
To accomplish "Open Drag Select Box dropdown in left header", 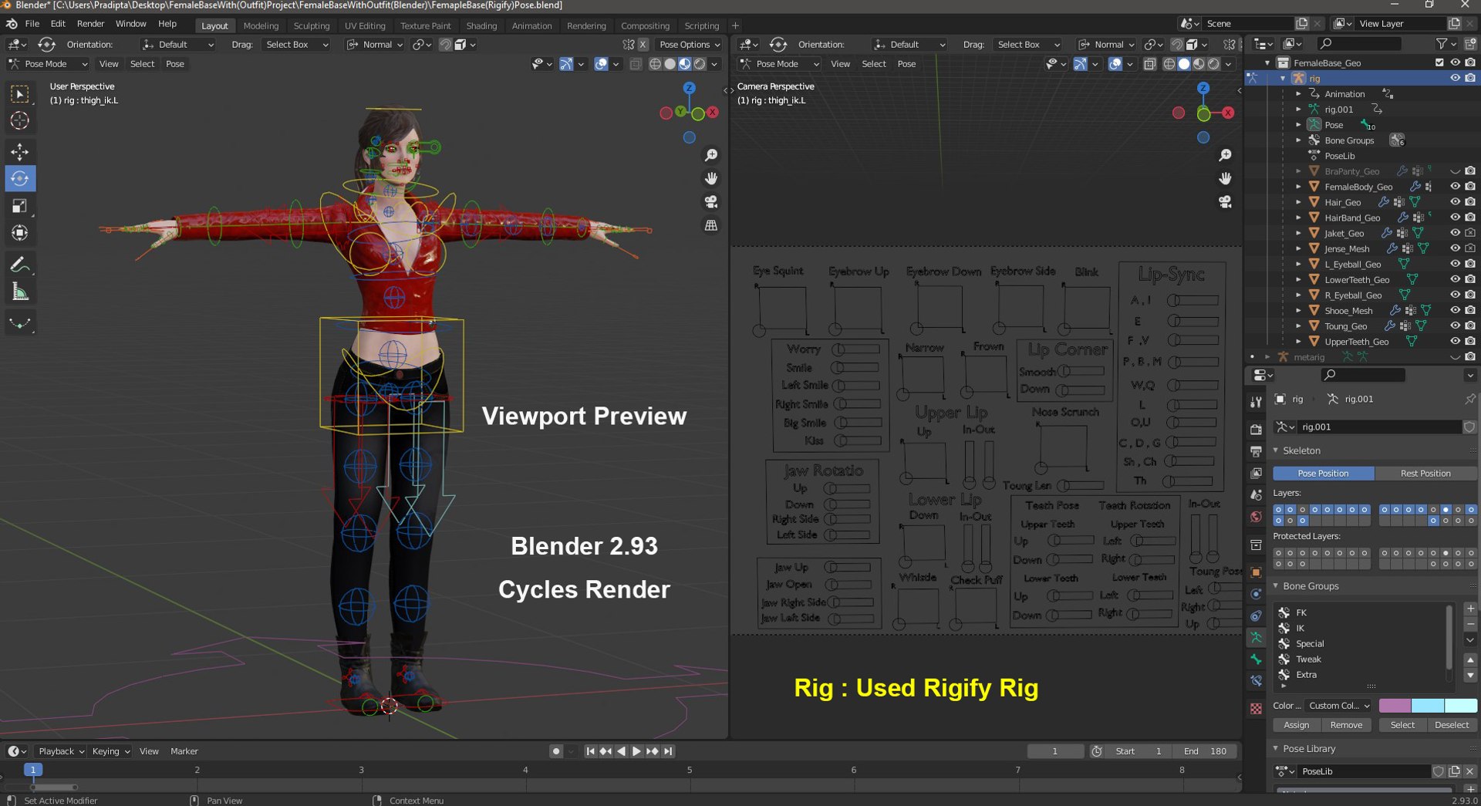I will coord(296,45).
